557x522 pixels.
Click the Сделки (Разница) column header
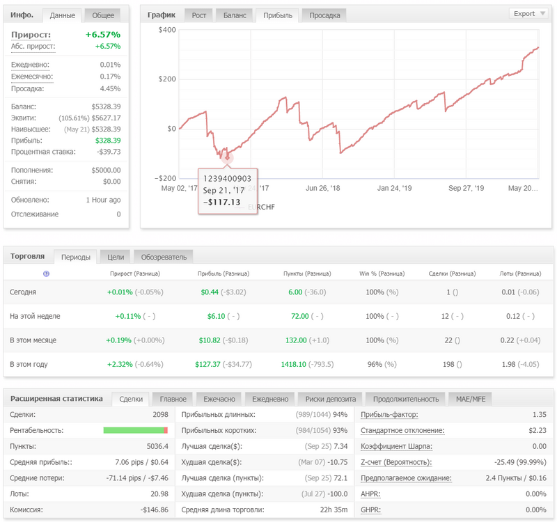[452, 274]
